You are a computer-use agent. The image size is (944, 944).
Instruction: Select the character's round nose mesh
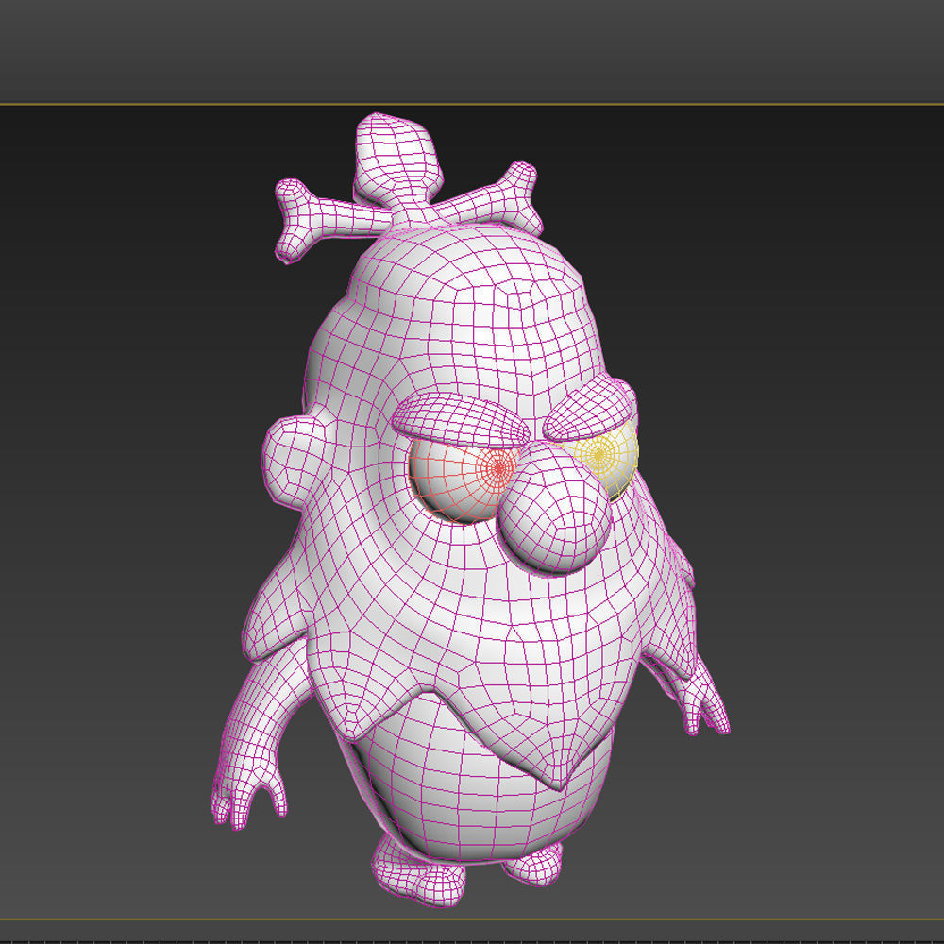[x=555, y=508]
